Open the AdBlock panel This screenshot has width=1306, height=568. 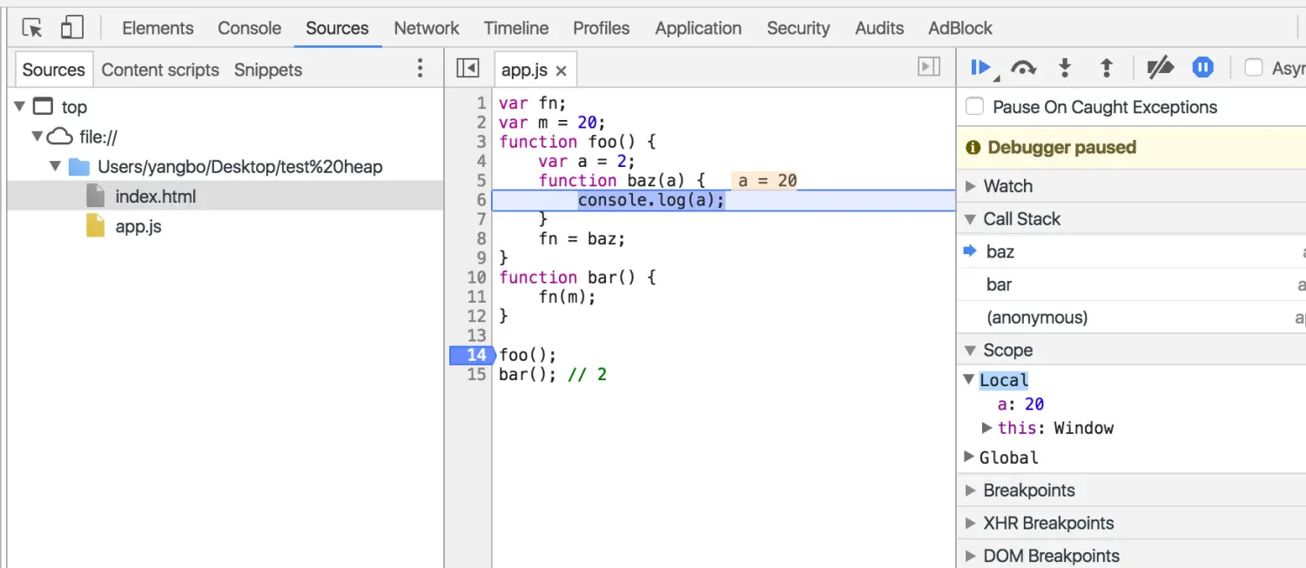(x=960, y=28)
